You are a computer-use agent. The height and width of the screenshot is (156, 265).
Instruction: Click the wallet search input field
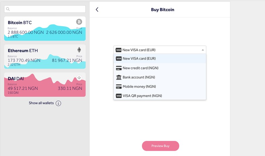pyautogui.click(x=47, y=9)
